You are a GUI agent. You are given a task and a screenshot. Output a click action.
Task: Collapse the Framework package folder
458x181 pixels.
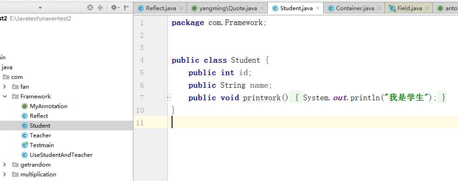tap(5, 96)
